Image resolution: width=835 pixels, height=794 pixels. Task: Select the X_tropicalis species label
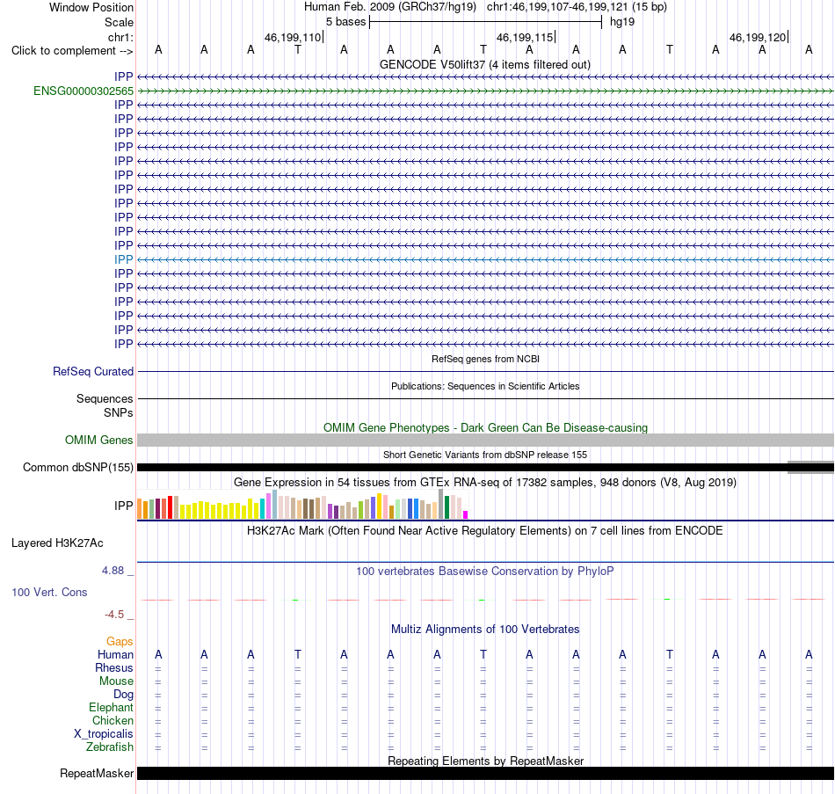(104, 734)
